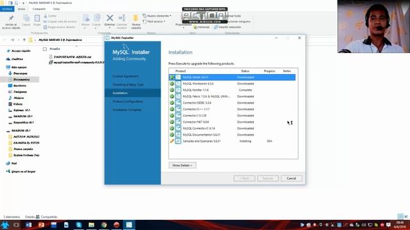The width and height of the screenshot is (410, 230).
Task: Open Nuevo elemento dropdown in ribbon
Action: [157, 16]
